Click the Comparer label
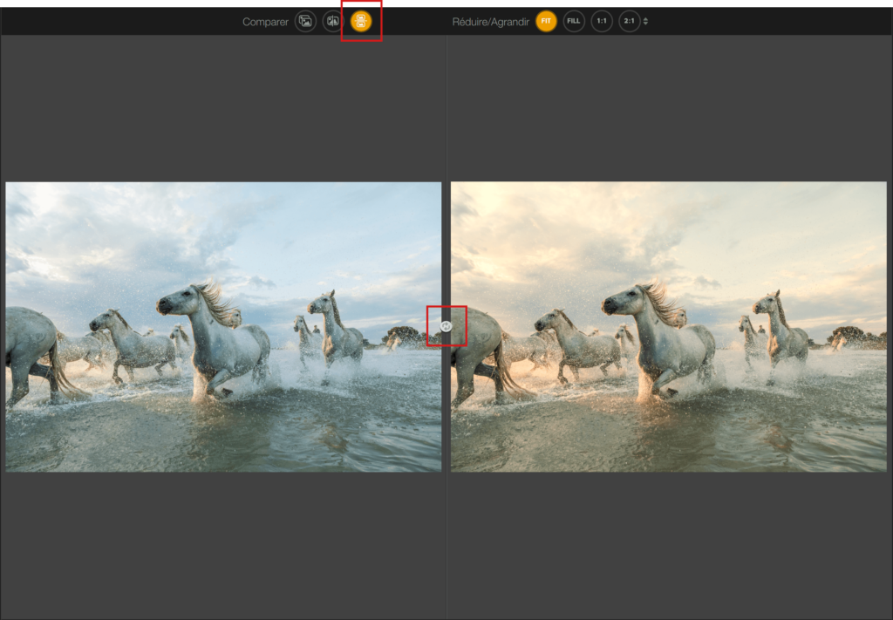 coord(265,22)
